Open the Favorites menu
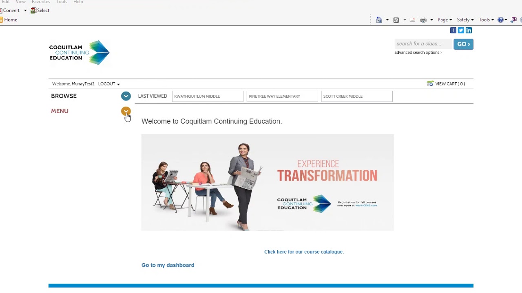Image resolution: width=522 pixels, height=293 pixels. pos(41,2)
